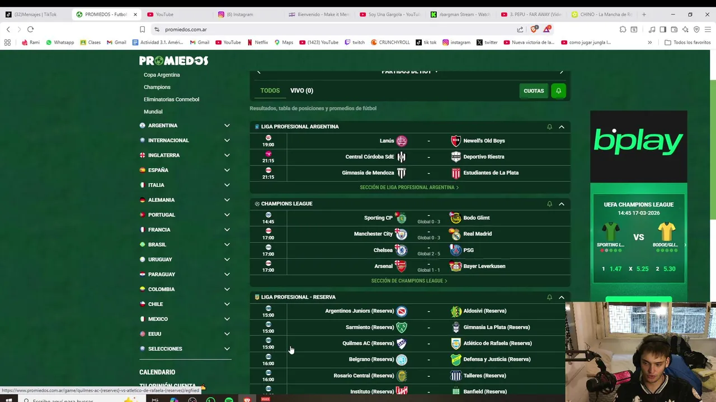Click the green notification bell next to CUOTAS

pos(558,90)
